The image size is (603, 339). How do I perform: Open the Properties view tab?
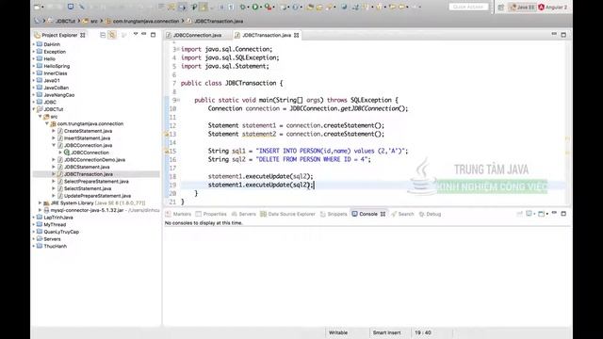click(211, 214)
